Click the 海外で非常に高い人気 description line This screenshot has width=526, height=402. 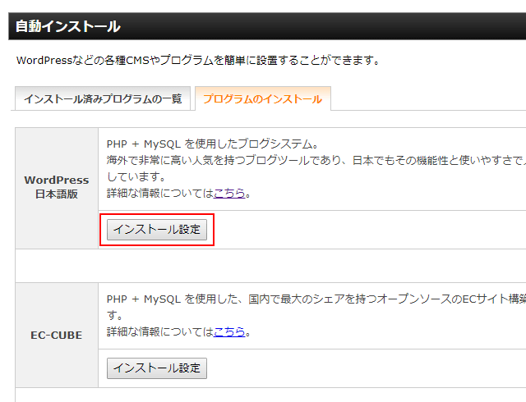316,160
